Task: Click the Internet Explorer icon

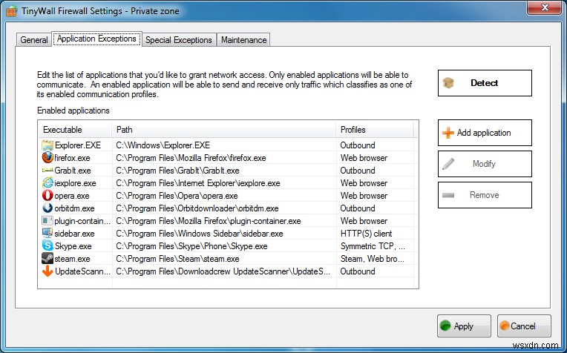Action: click(47, 183)
